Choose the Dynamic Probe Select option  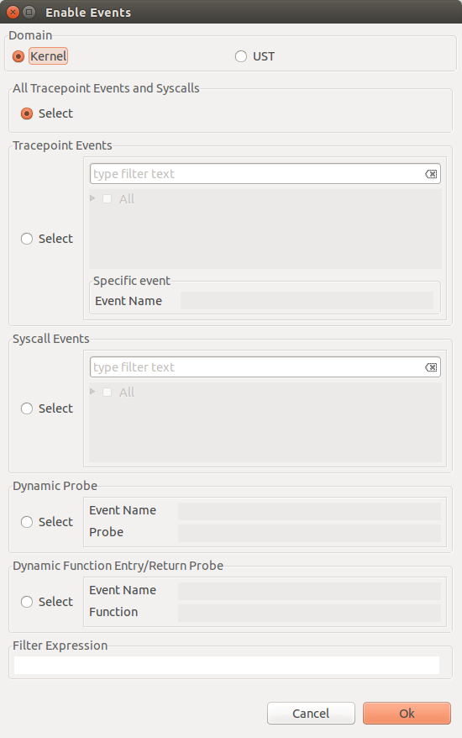tap(27, 522)
